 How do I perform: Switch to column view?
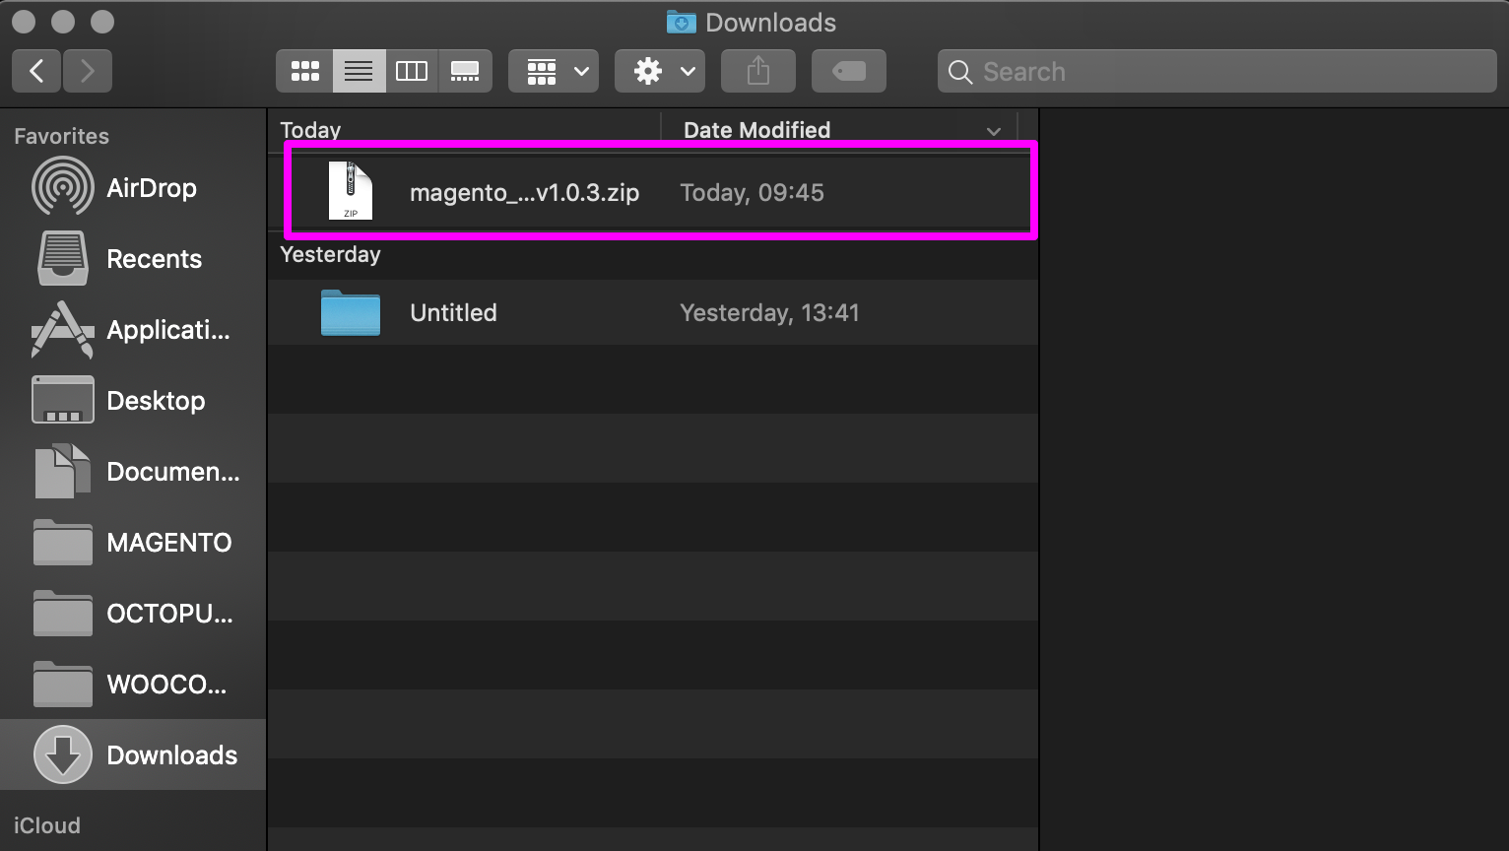pos(412,71)
